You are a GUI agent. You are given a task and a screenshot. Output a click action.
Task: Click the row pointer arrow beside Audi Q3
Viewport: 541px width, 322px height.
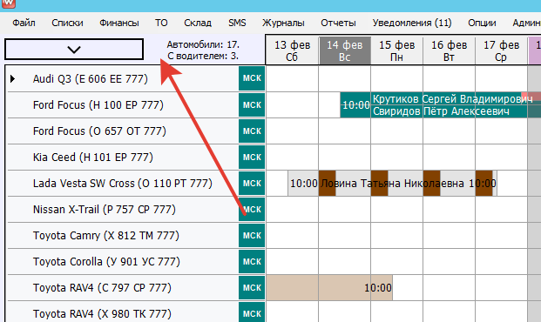click(13, 79)
